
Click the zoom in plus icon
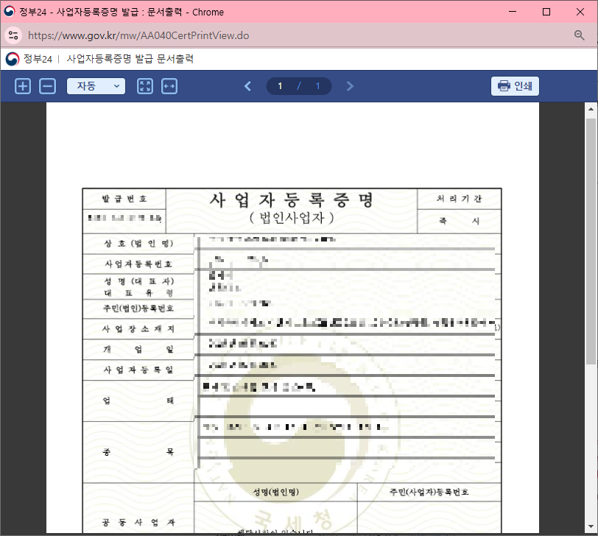[x=23, y=86]
